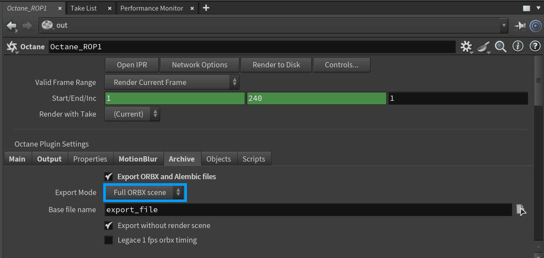Screen dimensions: 544x258
Task: Click Render to Disk
Action: [276, 64]
